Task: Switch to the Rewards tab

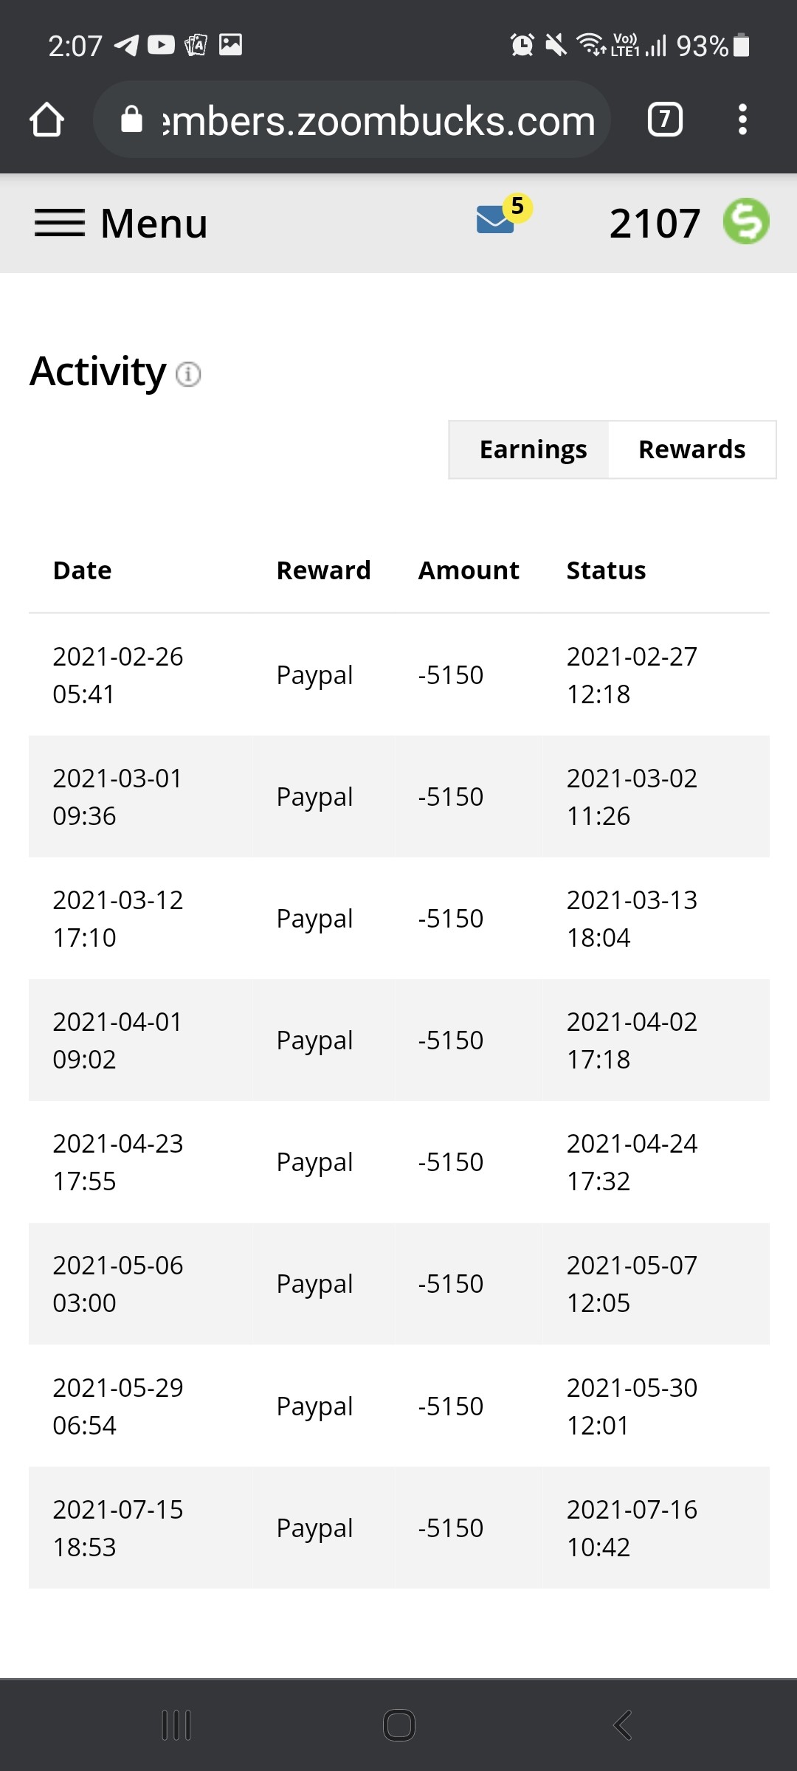Action: [x=692, y=449]
